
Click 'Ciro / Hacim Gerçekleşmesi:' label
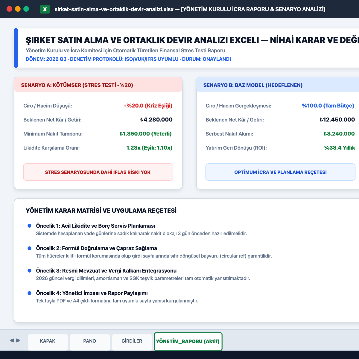tap(238, 106)
